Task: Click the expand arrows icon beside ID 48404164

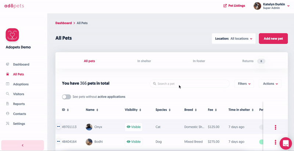Action: tap(58, 141)
